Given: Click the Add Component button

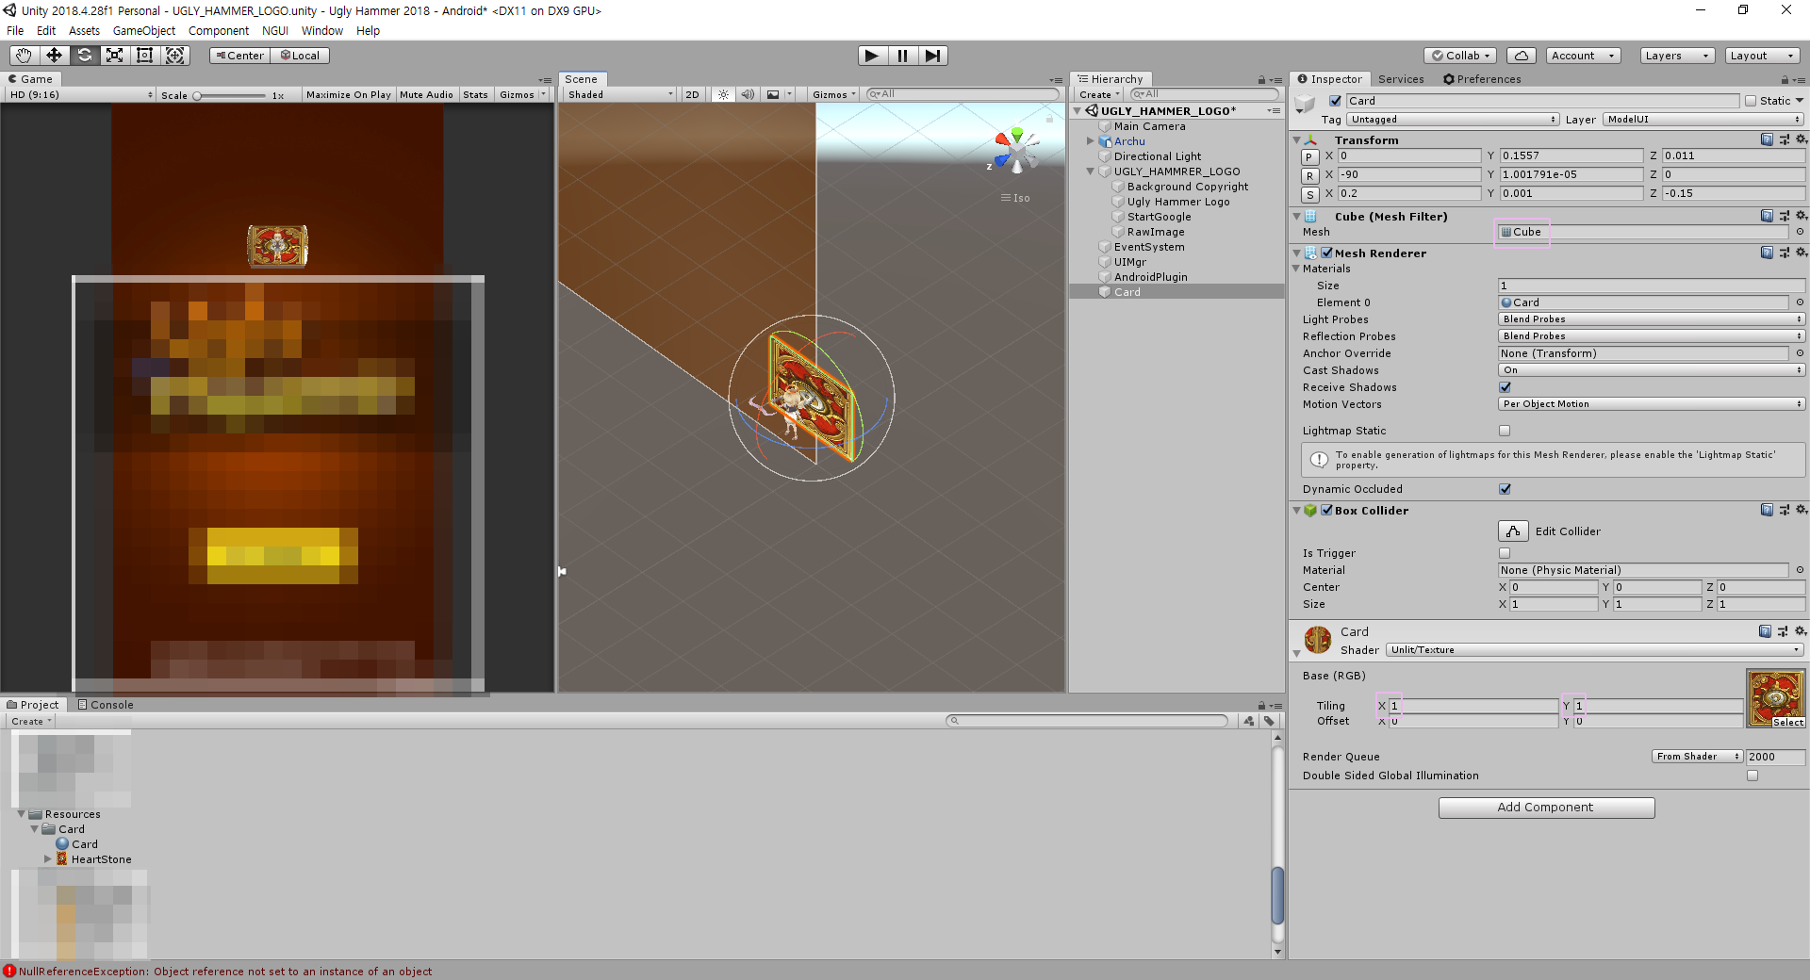Looking at the screenshot, I should tap(1546, 808).
